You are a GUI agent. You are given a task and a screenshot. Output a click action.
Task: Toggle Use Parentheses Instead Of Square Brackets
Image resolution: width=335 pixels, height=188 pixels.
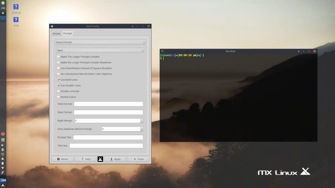point(58,68)
